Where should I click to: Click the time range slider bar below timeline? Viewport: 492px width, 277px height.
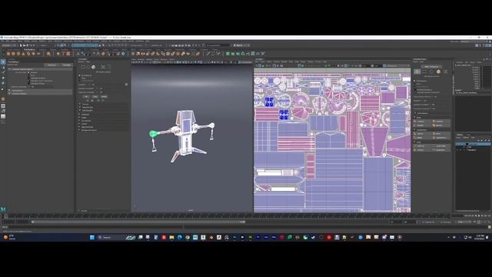click(138, 222)
